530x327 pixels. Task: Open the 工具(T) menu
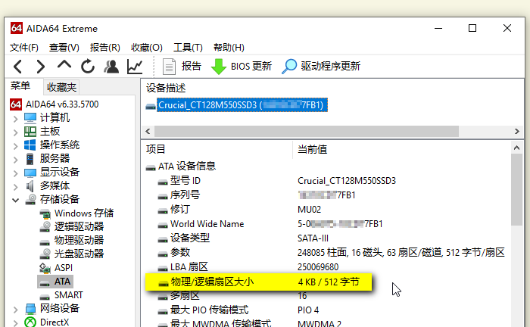click(x=188, y=47)
